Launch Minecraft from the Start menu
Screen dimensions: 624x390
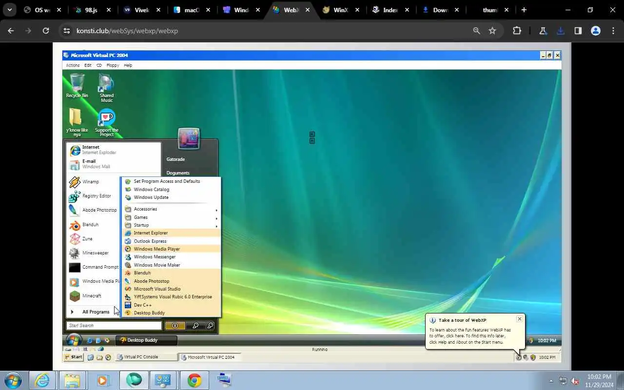(94, 296)
